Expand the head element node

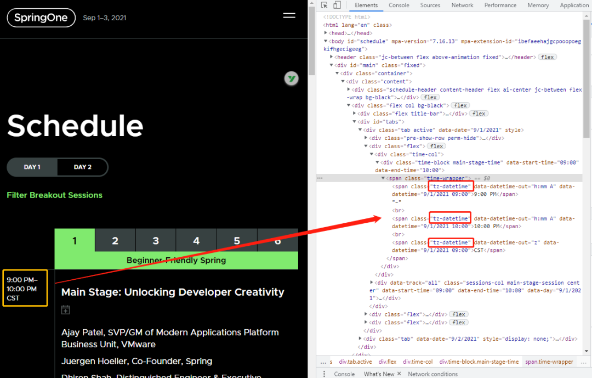(326, 33)
